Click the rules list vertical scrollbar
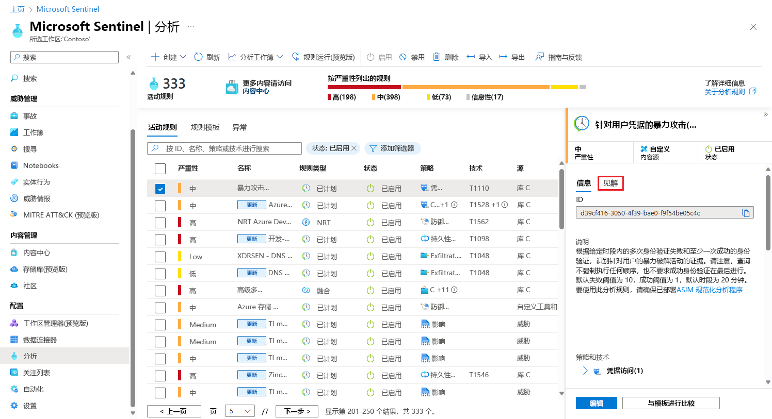This screenshot has width=772, height=419. pos(561,198)
